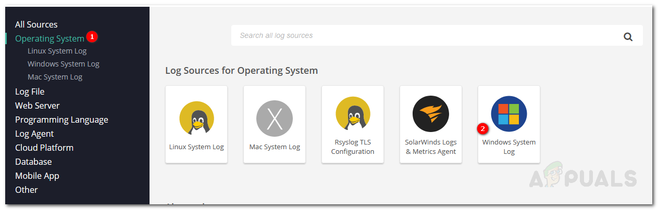The image size is (658, 210).
Task: Select Mobile App in the sidebar
Action: pyautogui.click(x=37, y=176)
